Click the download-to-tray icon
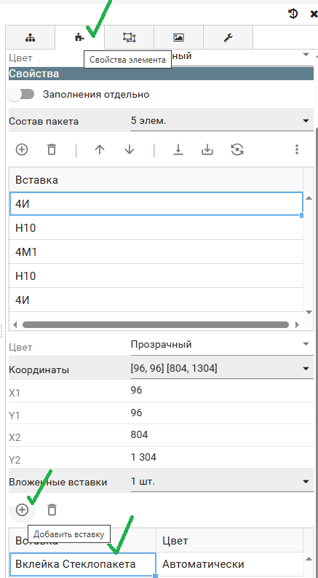The width and height of the screenshot is (318, 578). pyautogui.click(x=207, y=149)
